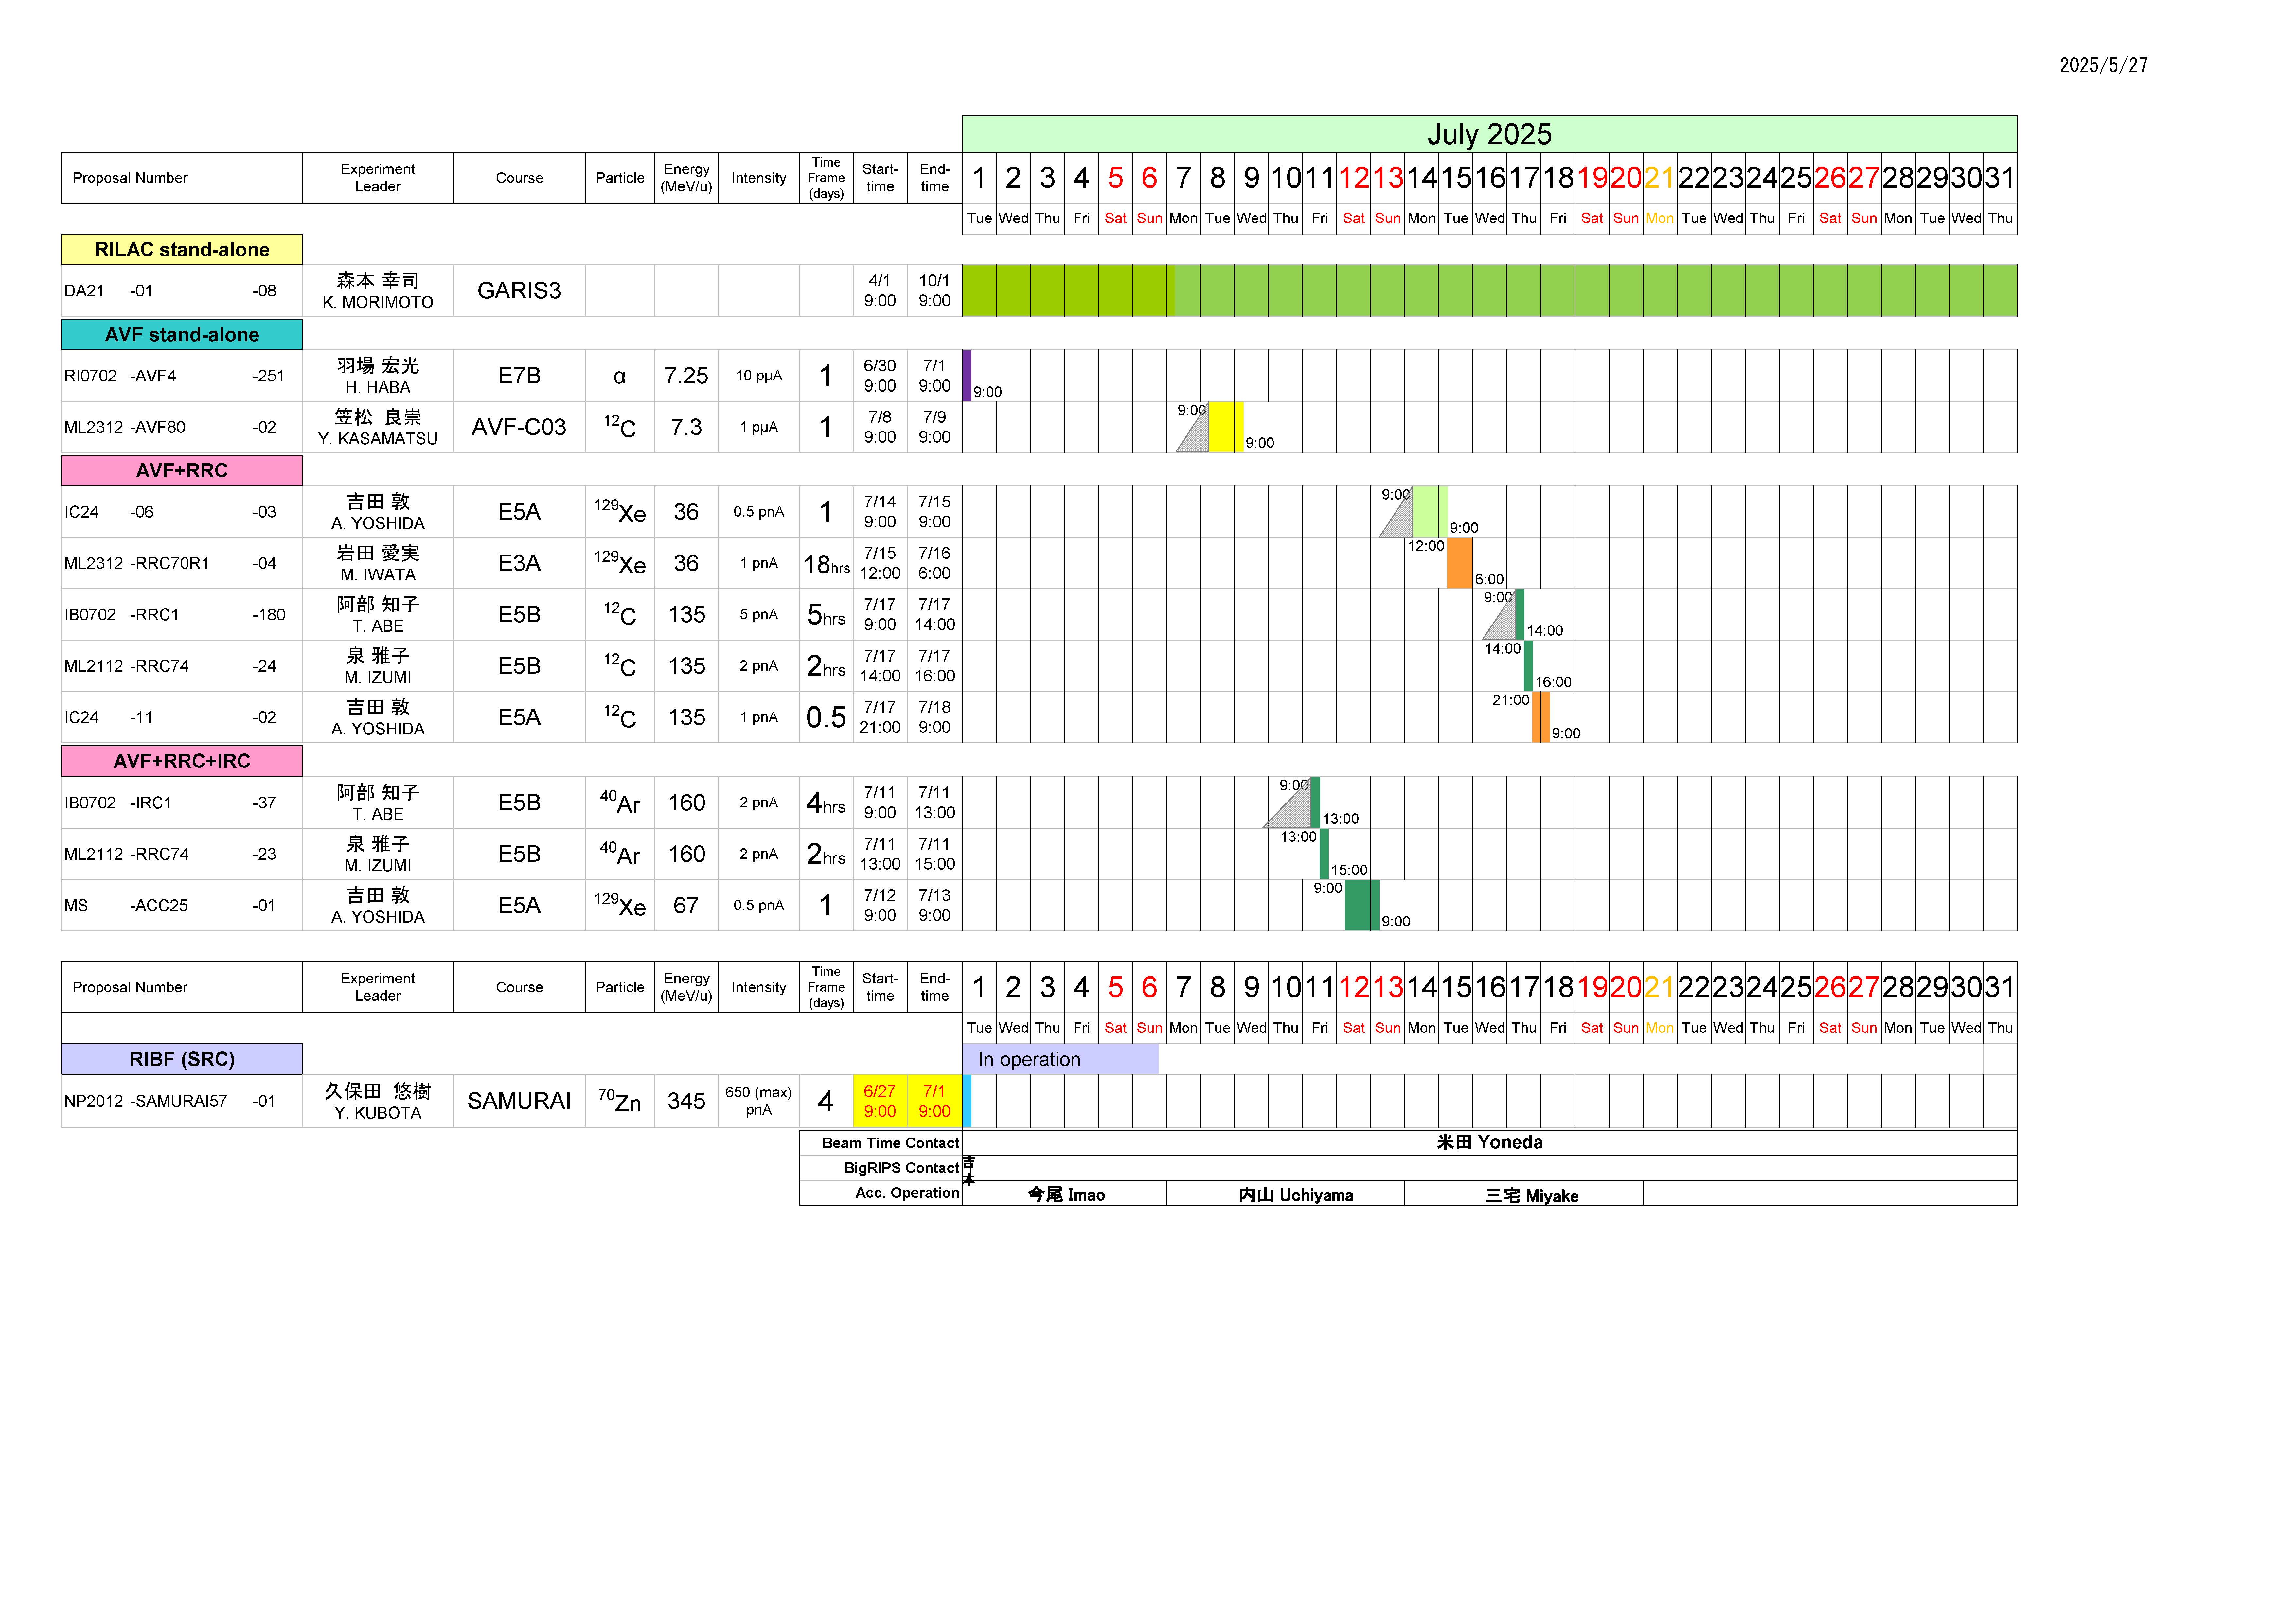Click the orange IC24-11 beam block

1541,717
